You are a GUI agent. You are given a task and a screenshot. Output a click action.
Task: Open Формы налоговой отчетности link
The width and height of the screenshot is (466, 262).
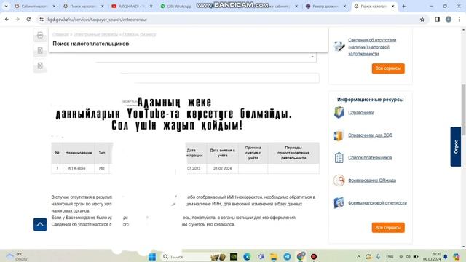tap(377, 203)
